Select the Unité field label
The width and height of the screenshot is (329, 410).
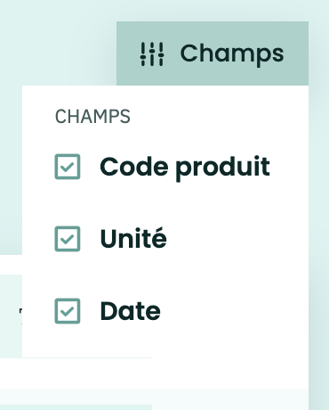133,238
